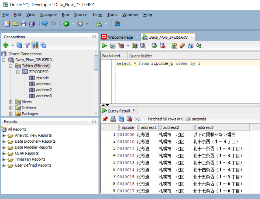Open the Forward history dropdown arrow
The image size is (260, 199).
click(87, 24)
